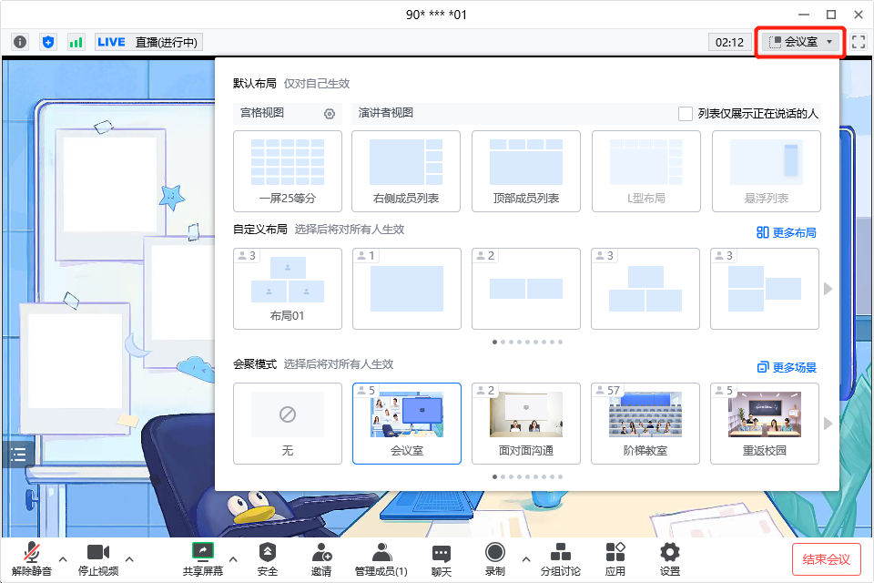Click the 结束会议 button
The image size is (874, 583).
(827, 559)
